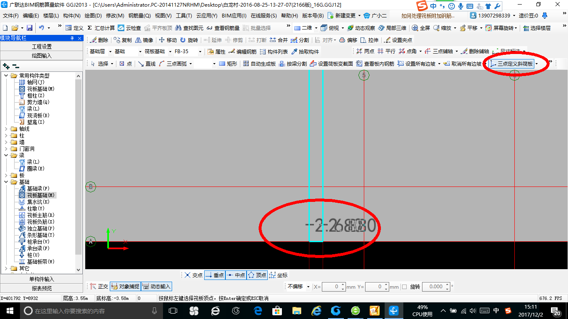Click 查找图元 find element tool

coord(189,28)
